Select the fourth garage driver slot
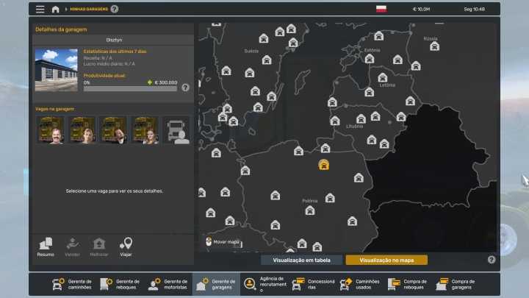Image resolution: width=529 pixels, height=298 pixels. [145, 130]
